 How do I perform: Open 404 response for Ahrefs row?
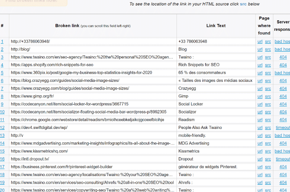283,183
